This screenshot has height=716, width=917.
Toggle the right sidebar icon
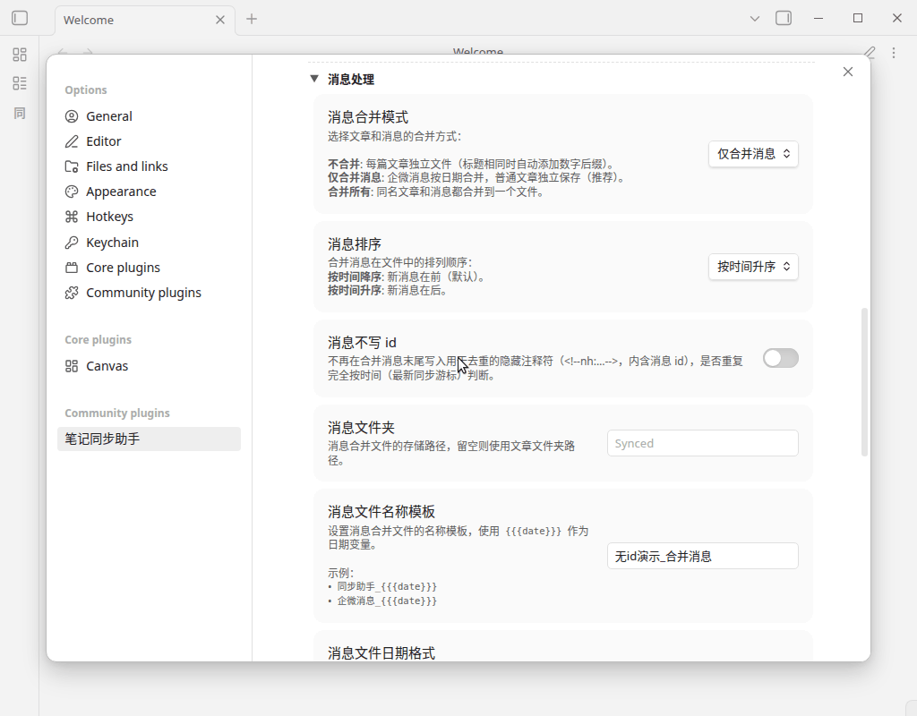(x=784, y=18)
